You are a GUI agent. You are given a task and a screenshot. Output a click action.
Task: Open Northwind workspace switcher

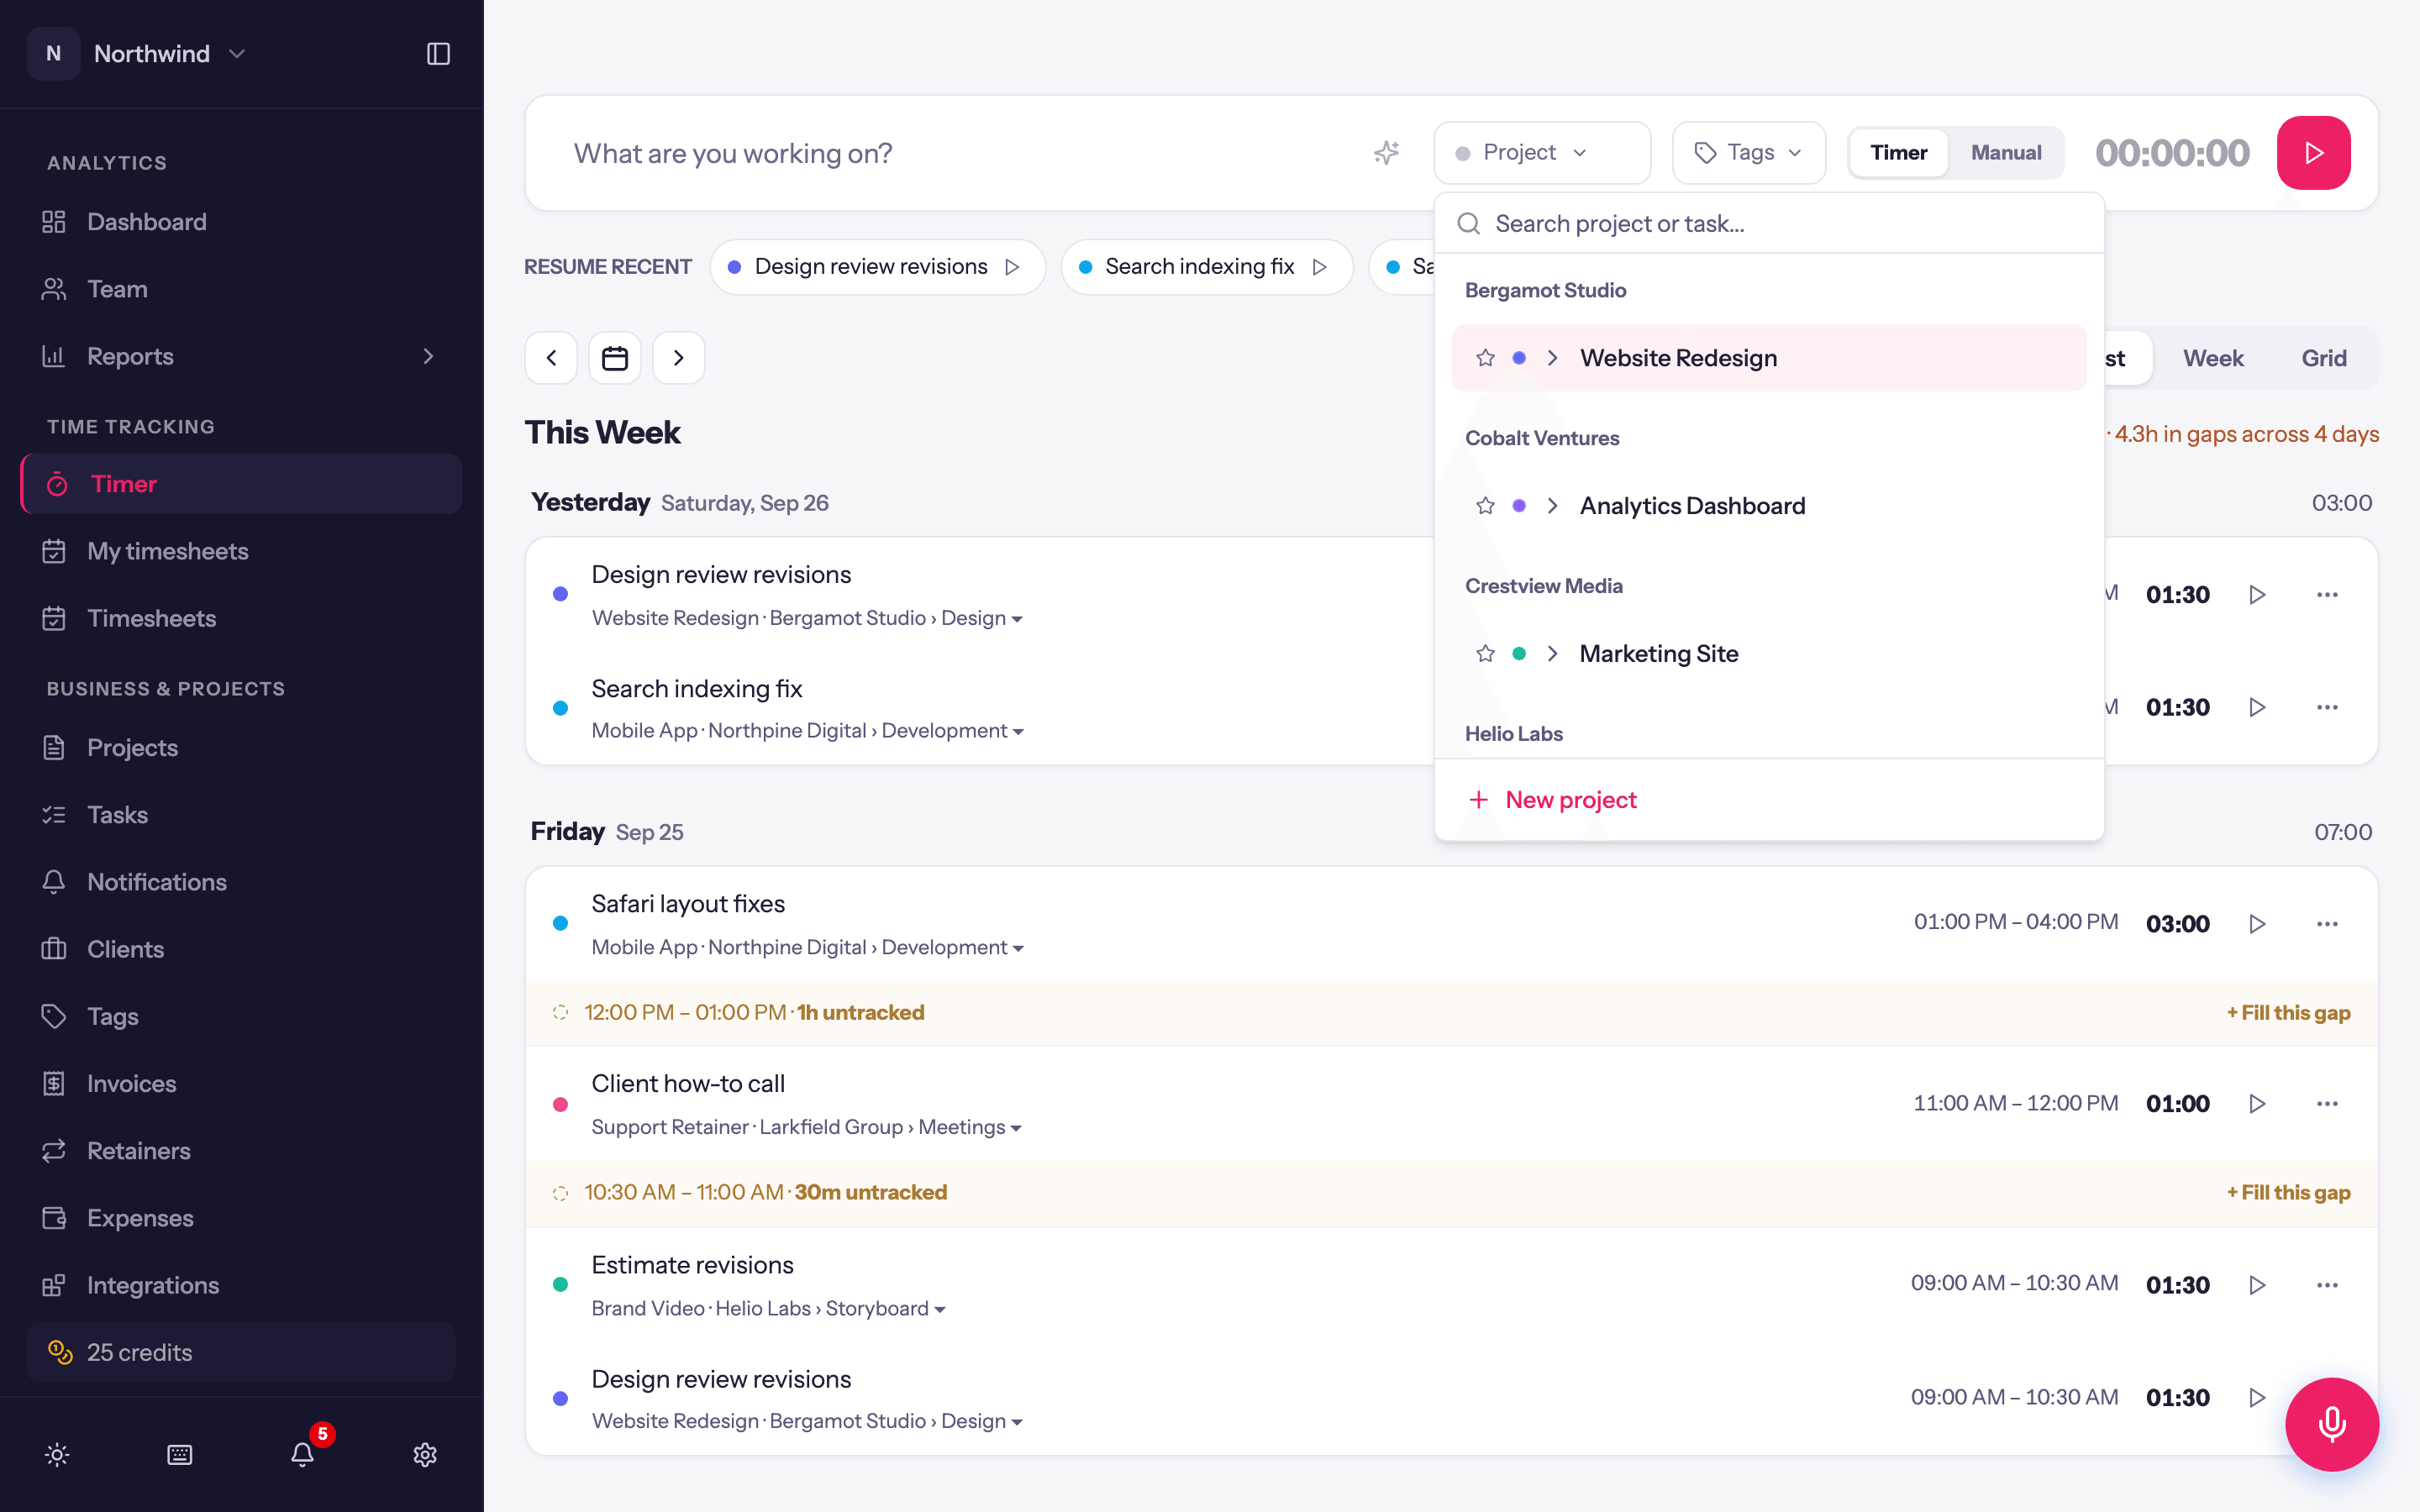(140, 54)
